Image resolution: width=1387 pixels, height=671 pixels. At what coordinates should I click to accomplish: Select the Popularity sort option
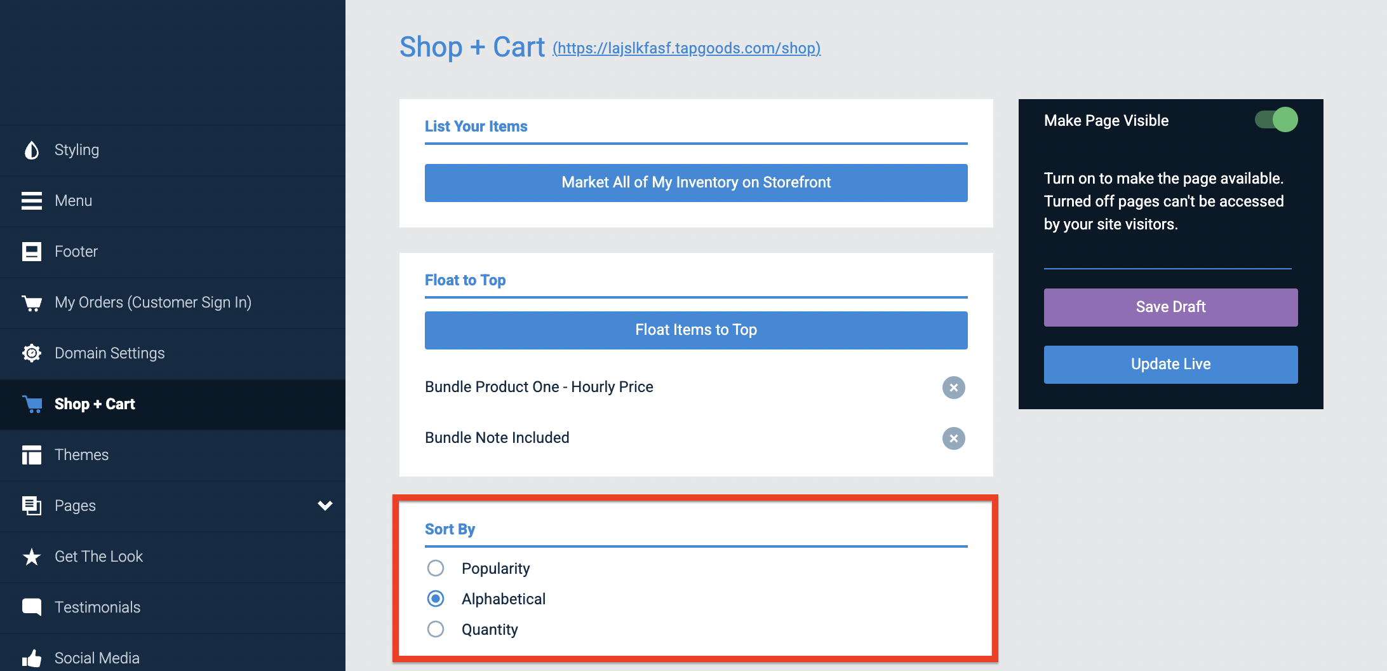(x=436, y=568)
